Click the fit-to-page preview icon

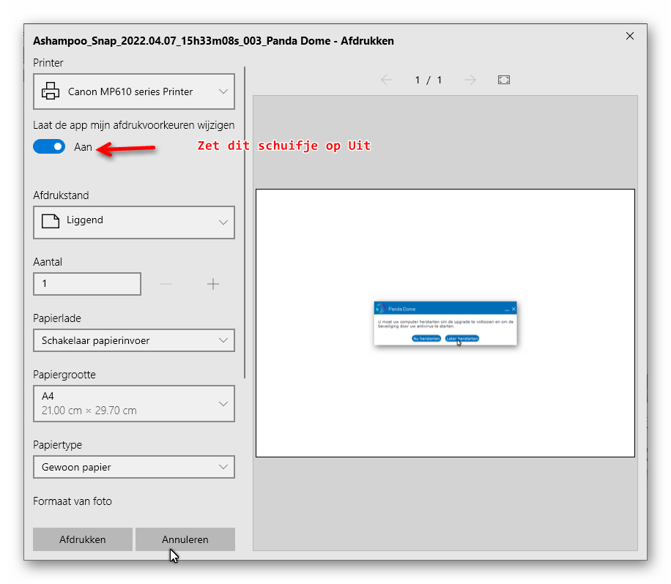(504, 80)
